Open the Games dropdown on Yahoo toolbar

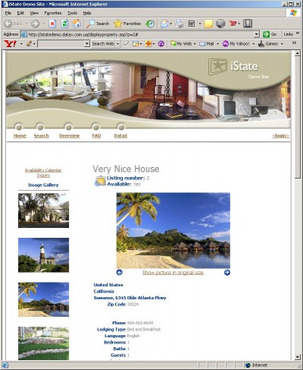282,44
